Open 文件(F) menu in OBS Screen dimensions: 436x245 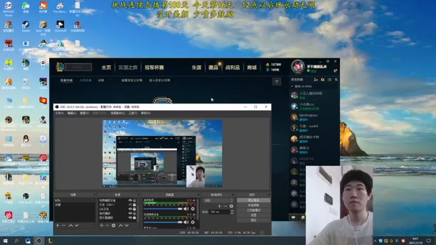click(59, 113)
